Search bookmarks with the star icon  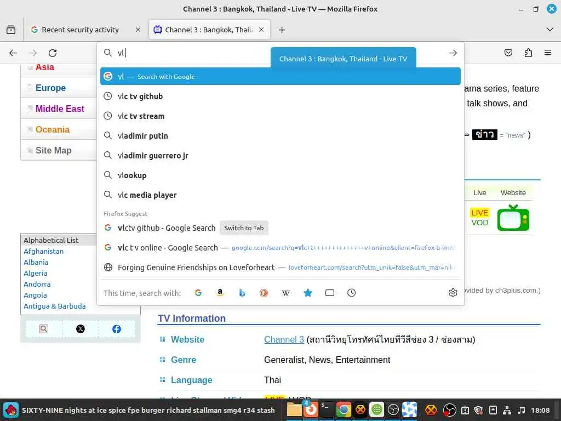(x=308, y=293)
